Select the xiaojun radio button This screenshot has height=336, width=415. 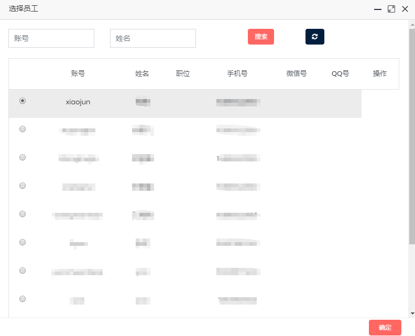coord(23,101)
